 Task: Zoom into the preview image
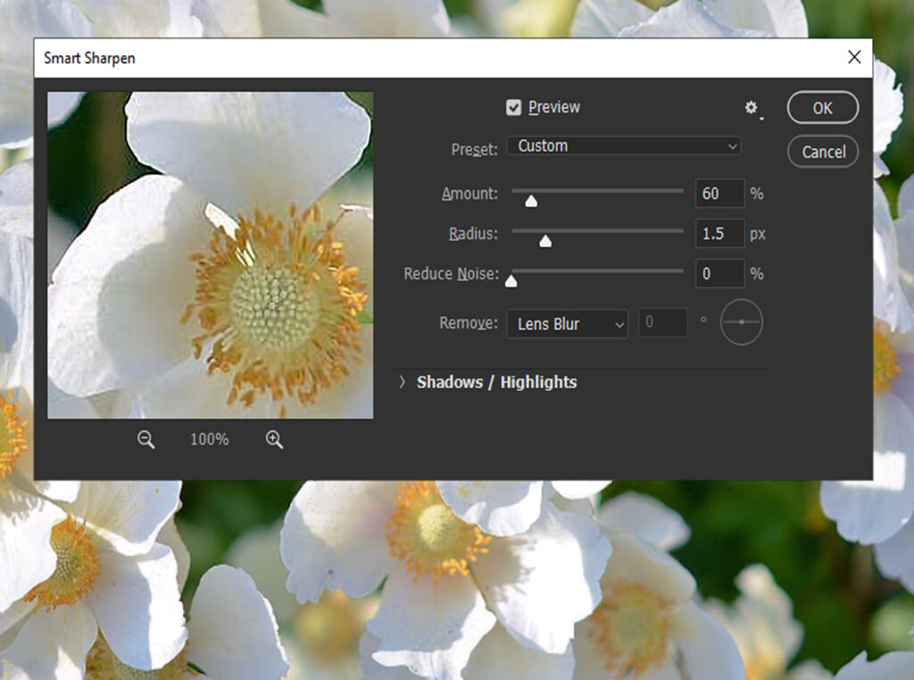click(x=274, y=438)
